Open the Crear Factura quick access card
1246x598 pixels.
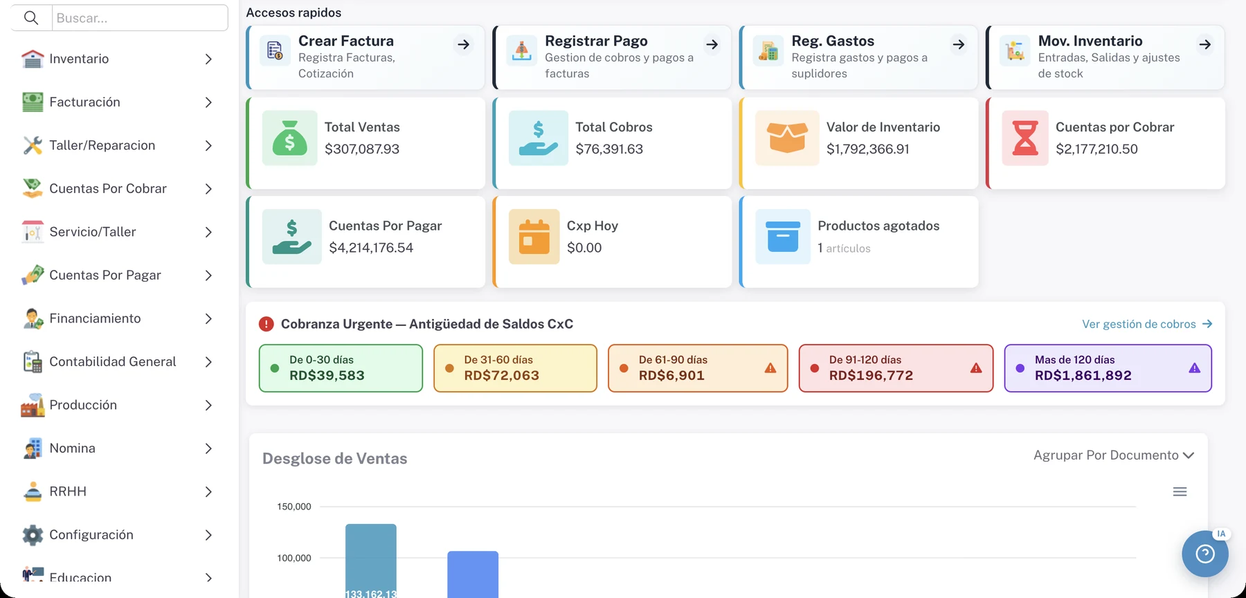(365, 57)
